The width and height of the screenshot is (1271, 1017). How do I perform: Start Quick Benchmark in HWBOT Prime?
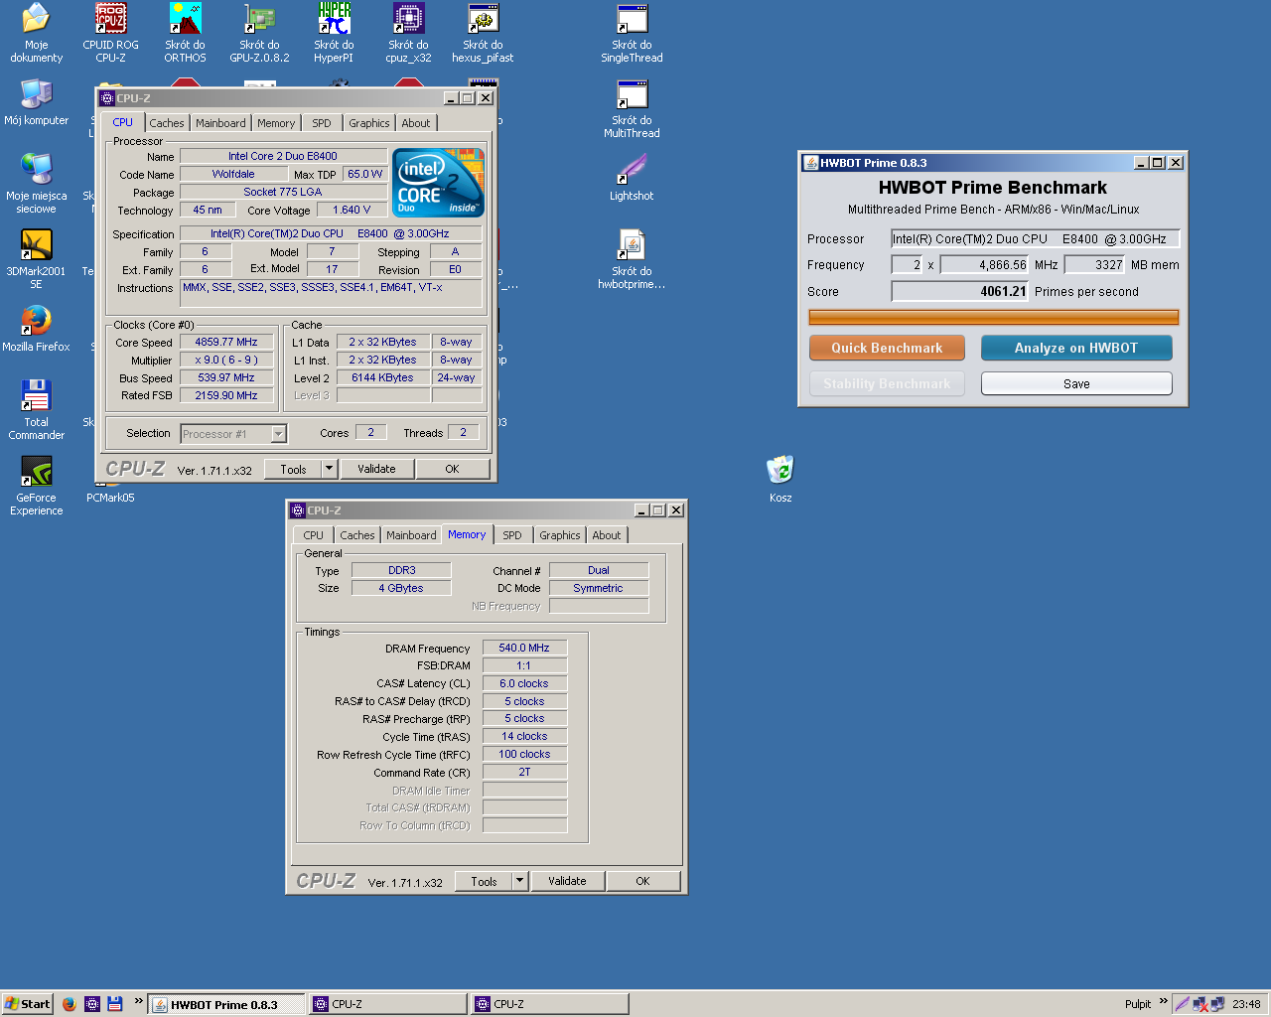coord(887,348)
